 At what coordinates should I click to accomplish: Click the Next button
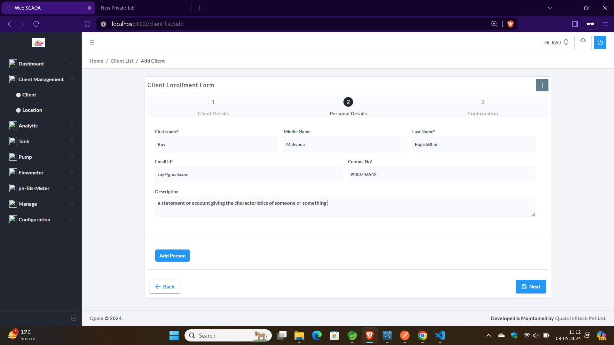coord(531,287)
